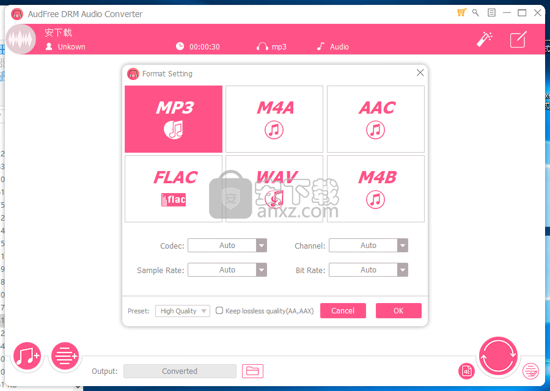Start conversion with the big convert button
The width and height of the screenshot is (550, 391).
498,356
